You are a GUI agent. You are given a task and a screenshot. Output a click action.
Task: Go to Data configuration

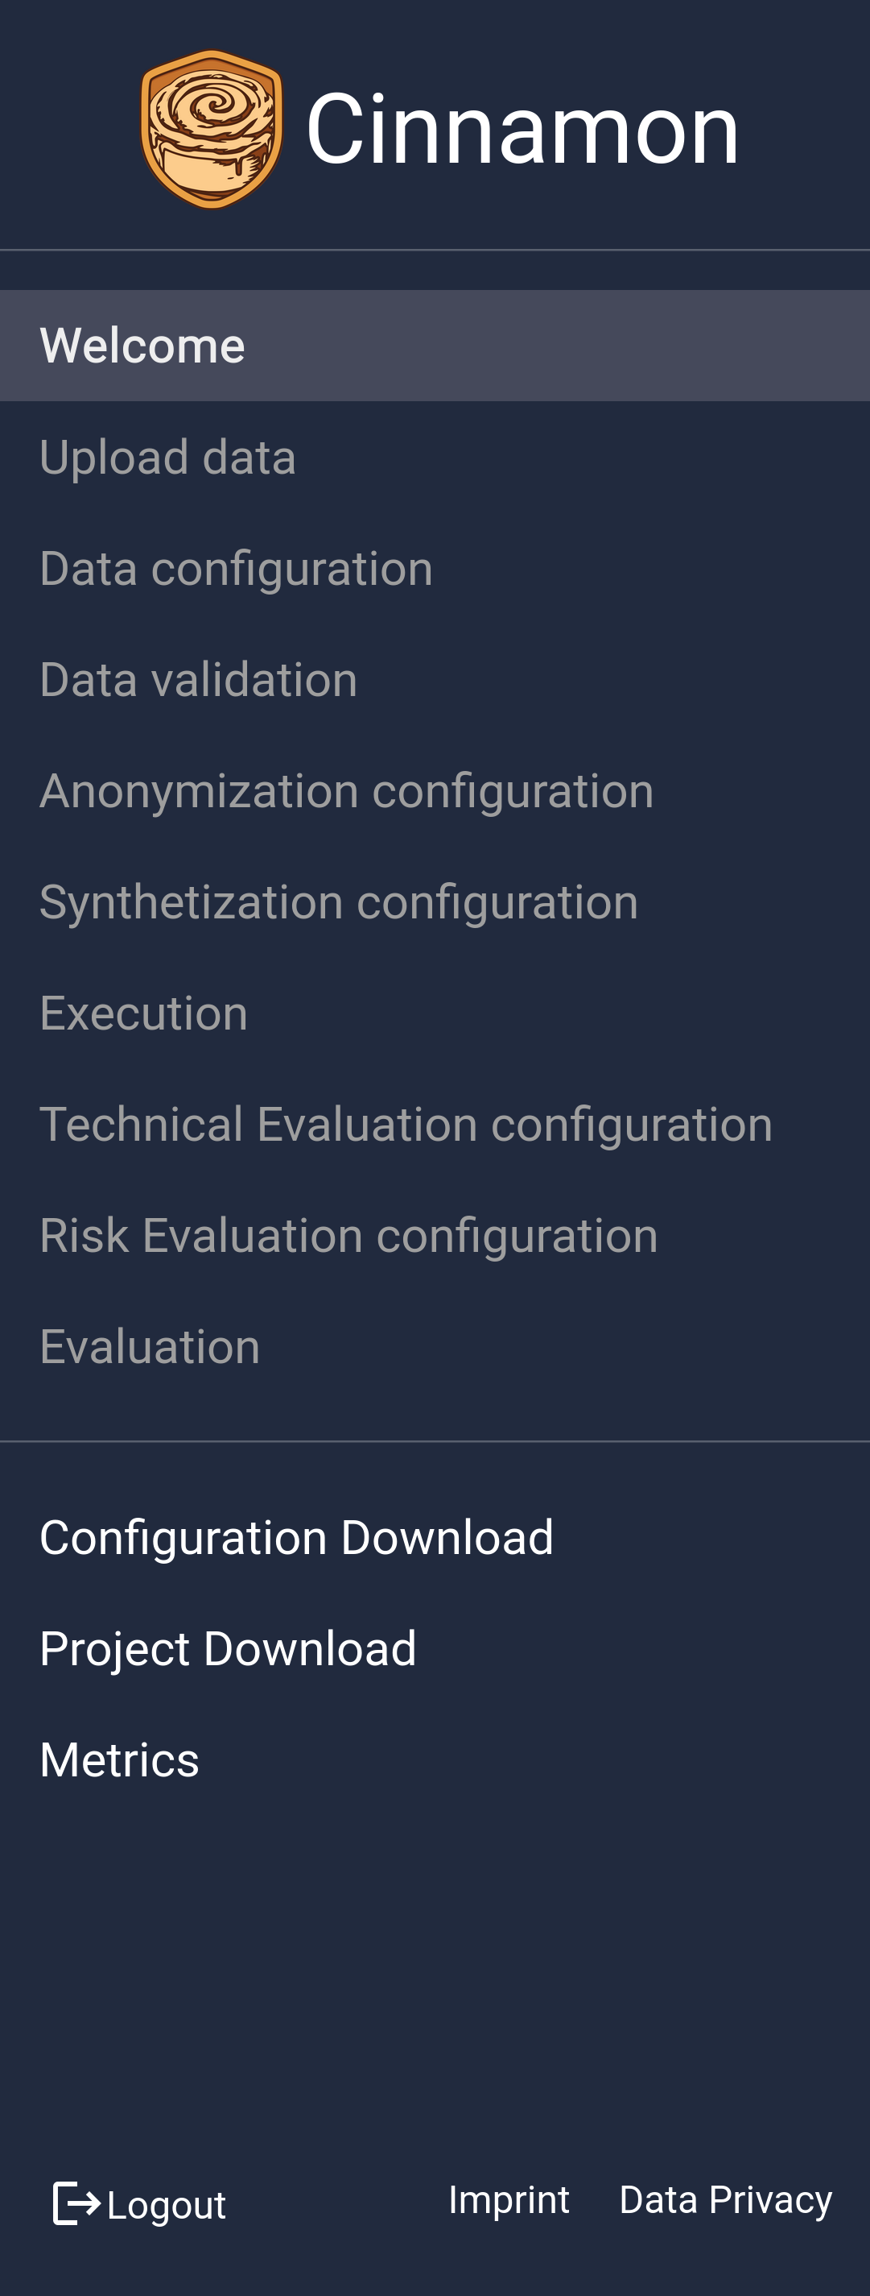[236, 569]
